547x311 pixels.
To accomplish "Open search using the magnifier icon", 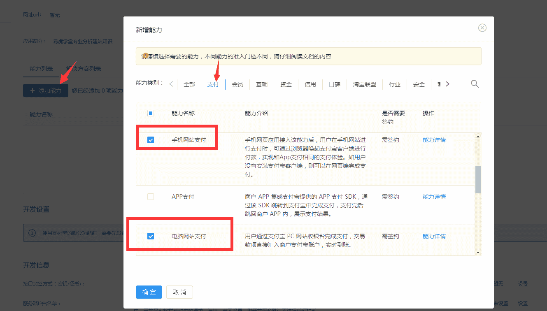I will click(475, 84).
